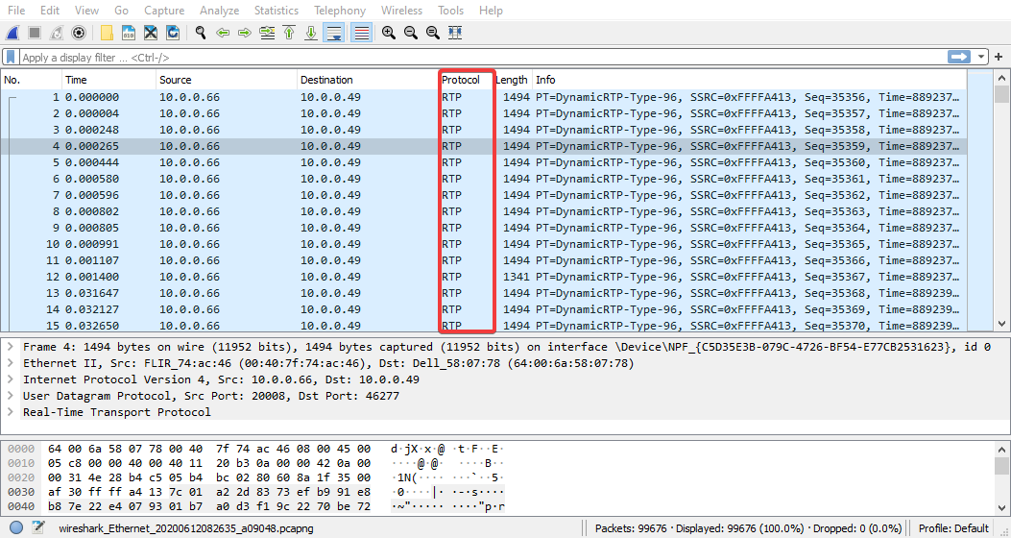Image resolution: width=1011 pixels, height=538 pixels.
Task: Save this capture file icon
Action: pyautogui.click(x=129, y=33)
